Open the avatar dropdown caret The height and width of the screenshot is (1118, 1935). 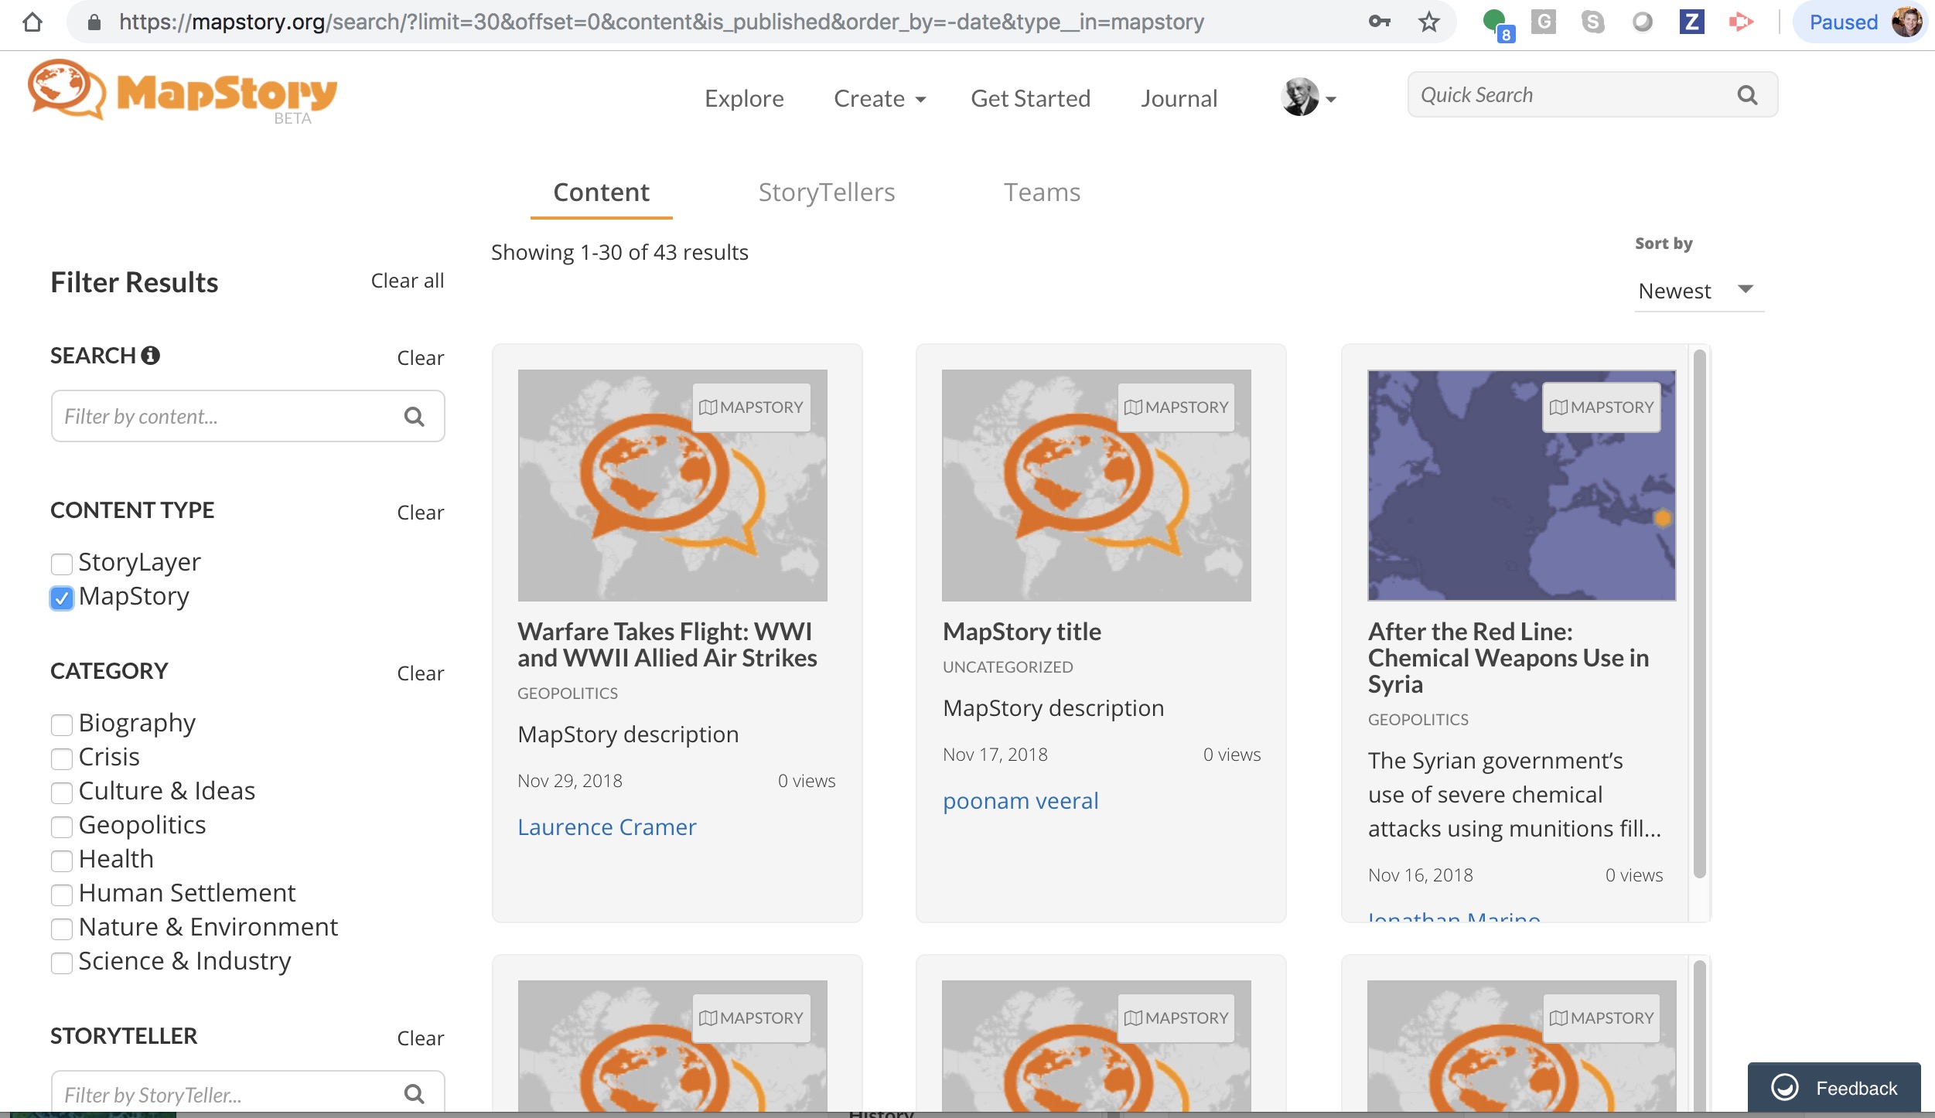pos(1333,101)
